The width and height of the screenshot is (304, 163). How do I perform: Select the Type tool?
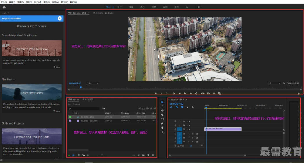[x=162, y=132]
